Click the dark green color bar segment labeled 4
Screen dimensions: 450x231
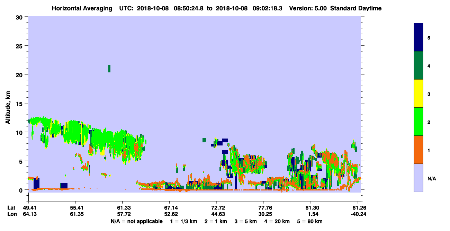click(418, 65)
